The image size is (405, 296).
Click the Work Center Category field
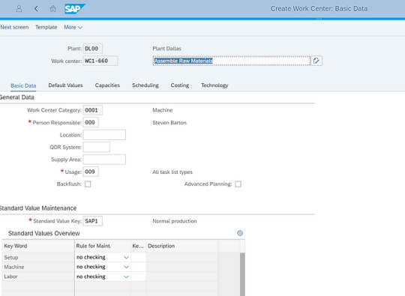[93, 110]
